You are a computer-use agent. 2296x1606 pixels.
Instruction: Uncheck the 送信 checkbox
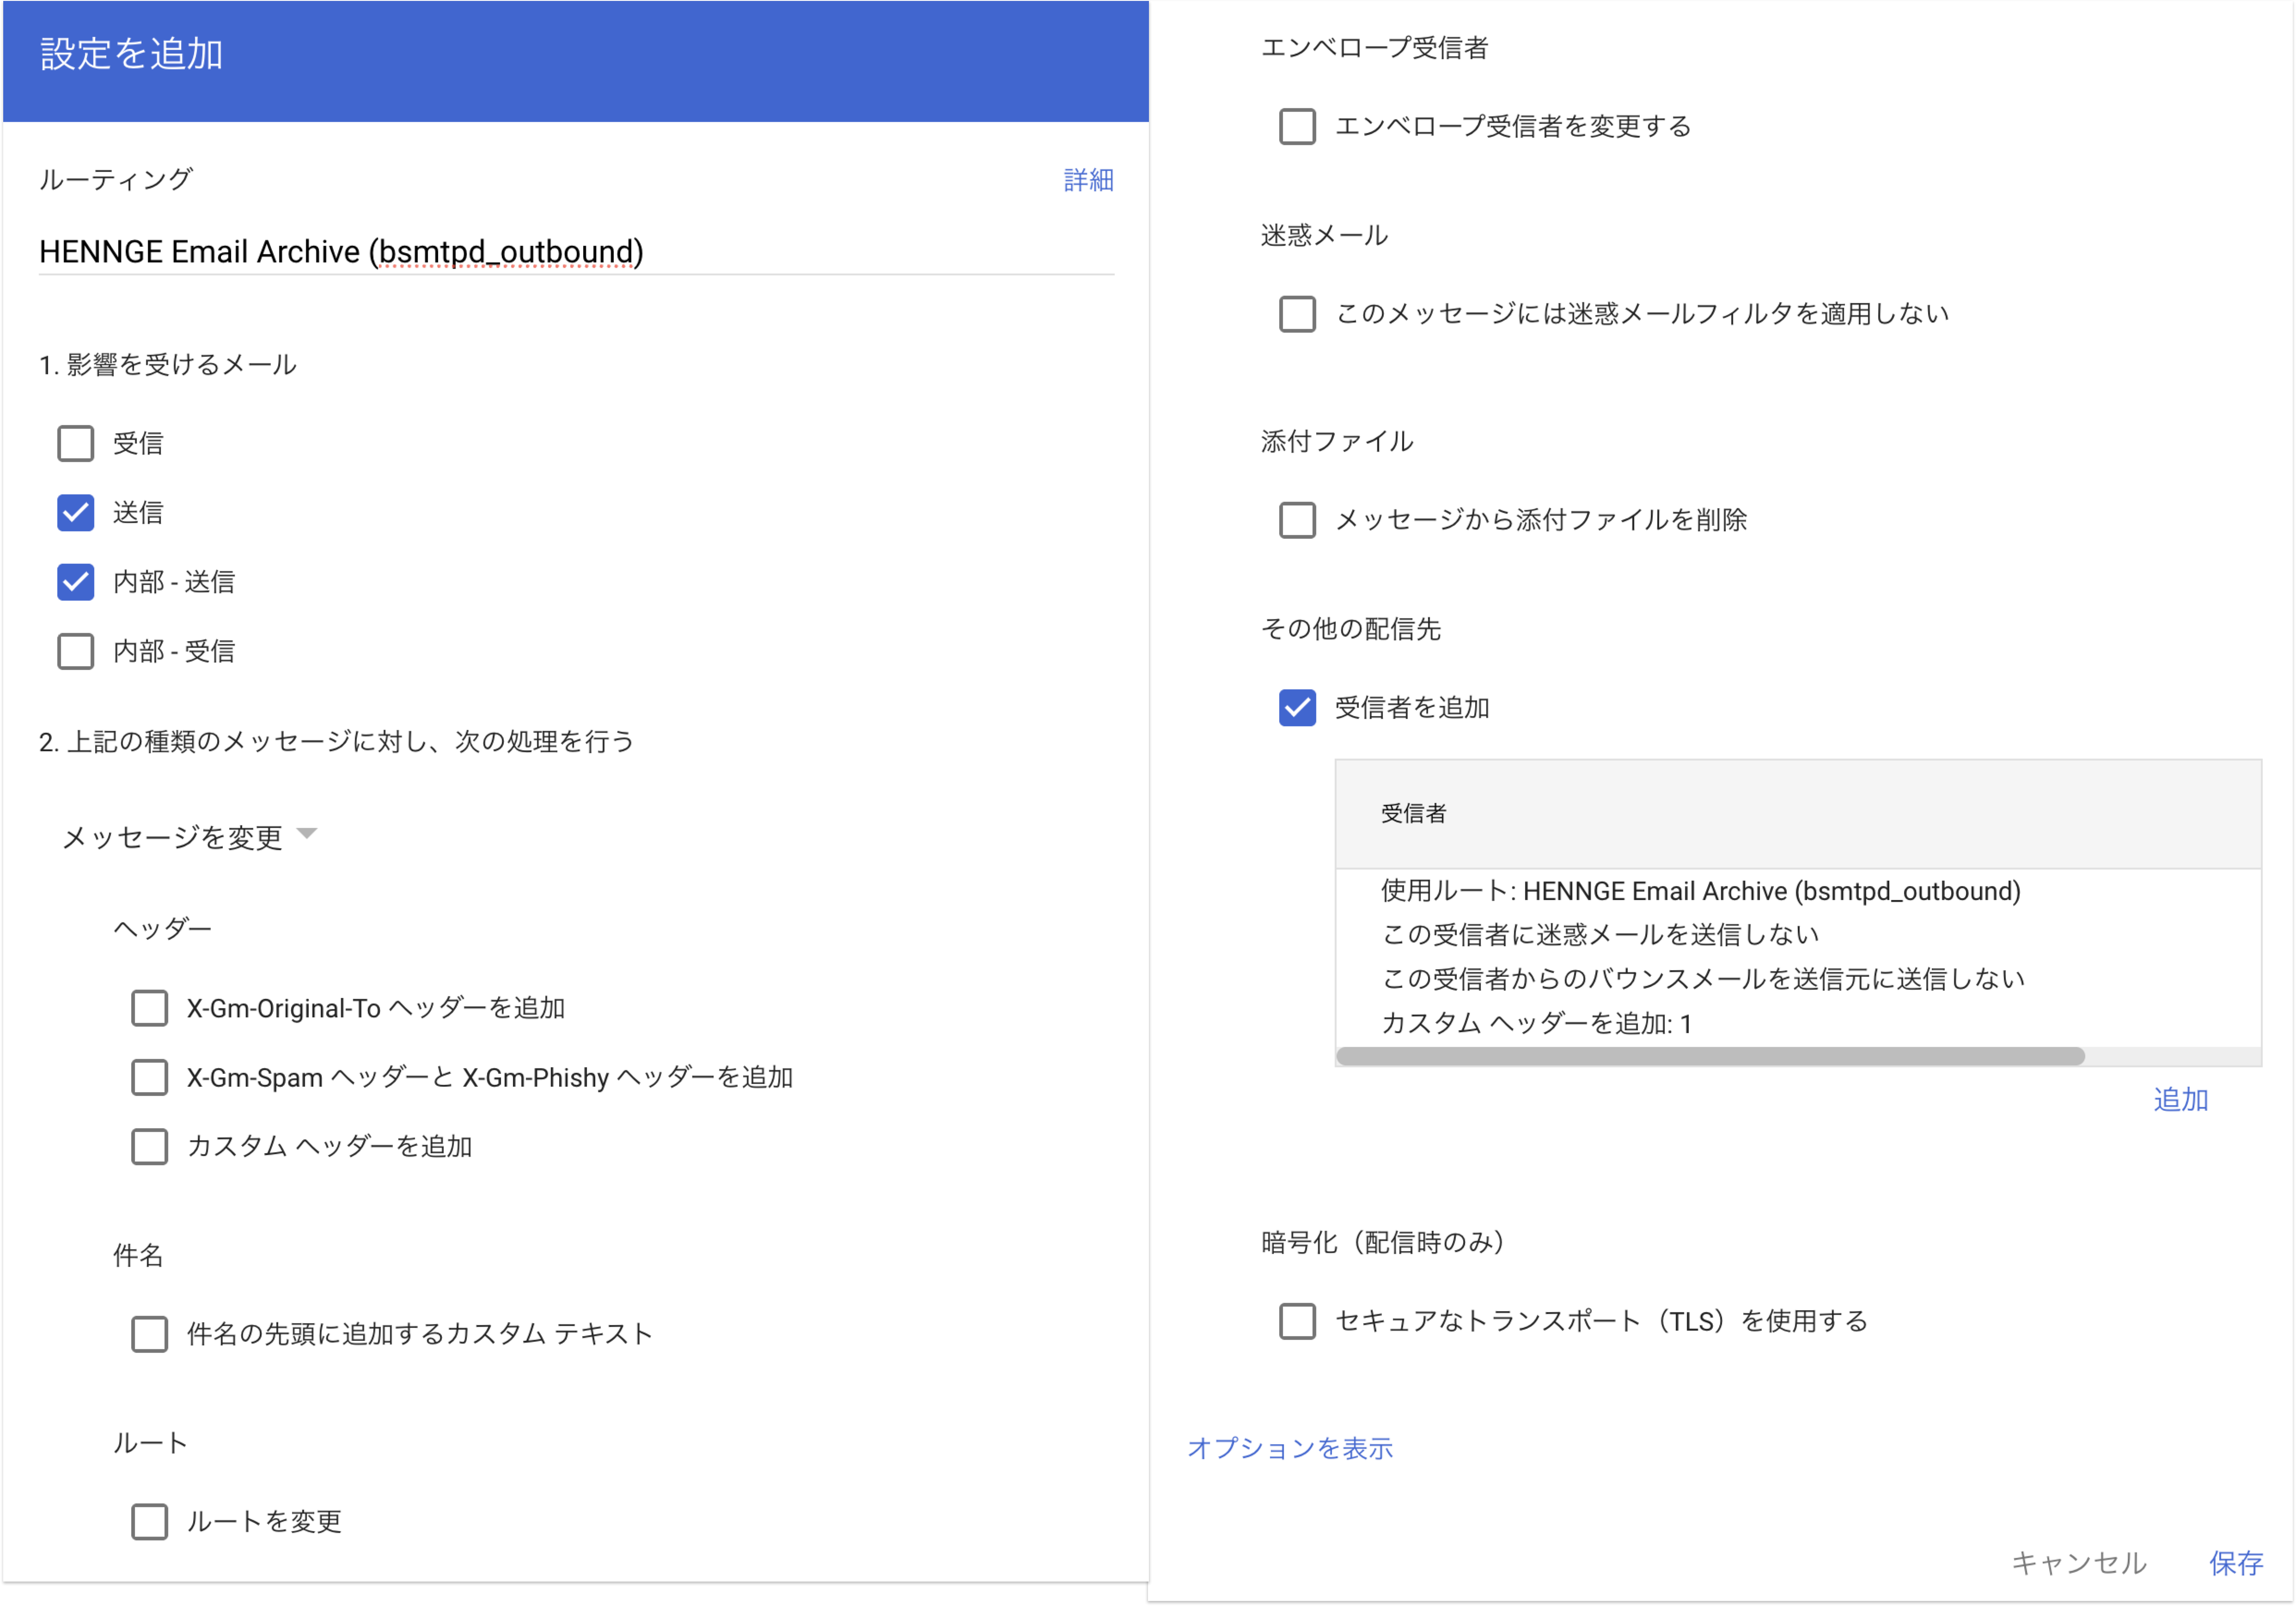coord(75,513)
